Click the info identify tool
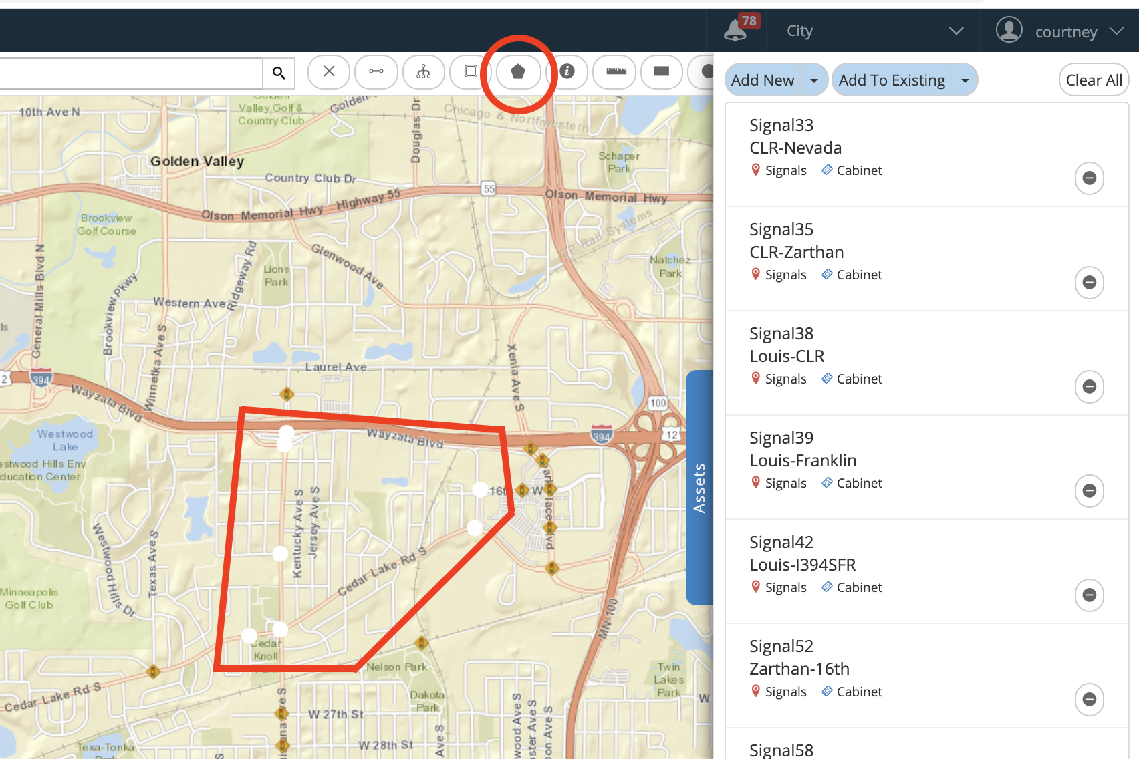 [x=567, y=71]
